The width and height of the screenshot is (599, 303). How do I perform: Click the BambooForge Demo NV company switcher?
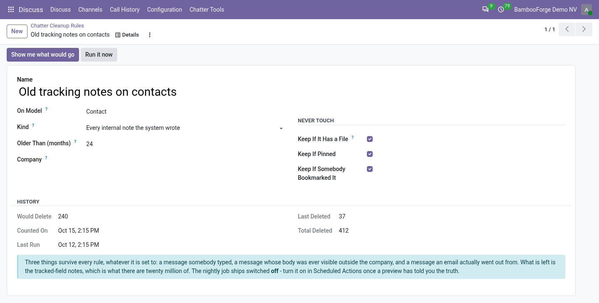click(545, 10)
